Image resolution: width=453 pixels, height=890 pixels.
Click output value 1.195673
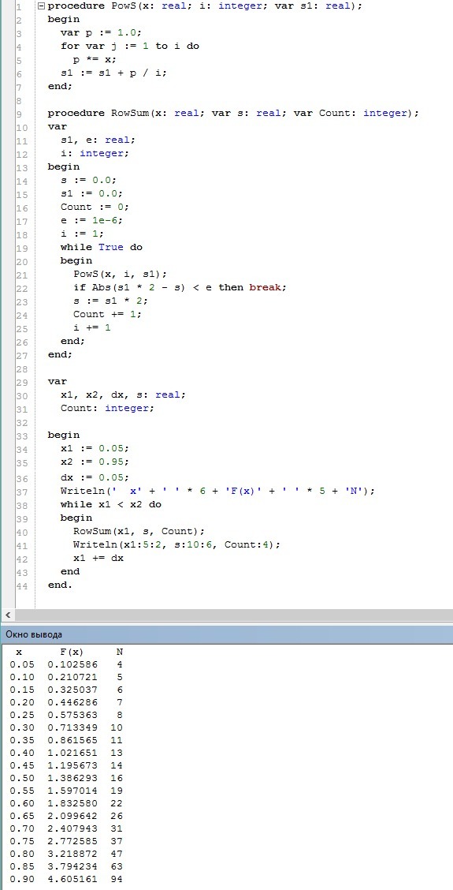72,765
